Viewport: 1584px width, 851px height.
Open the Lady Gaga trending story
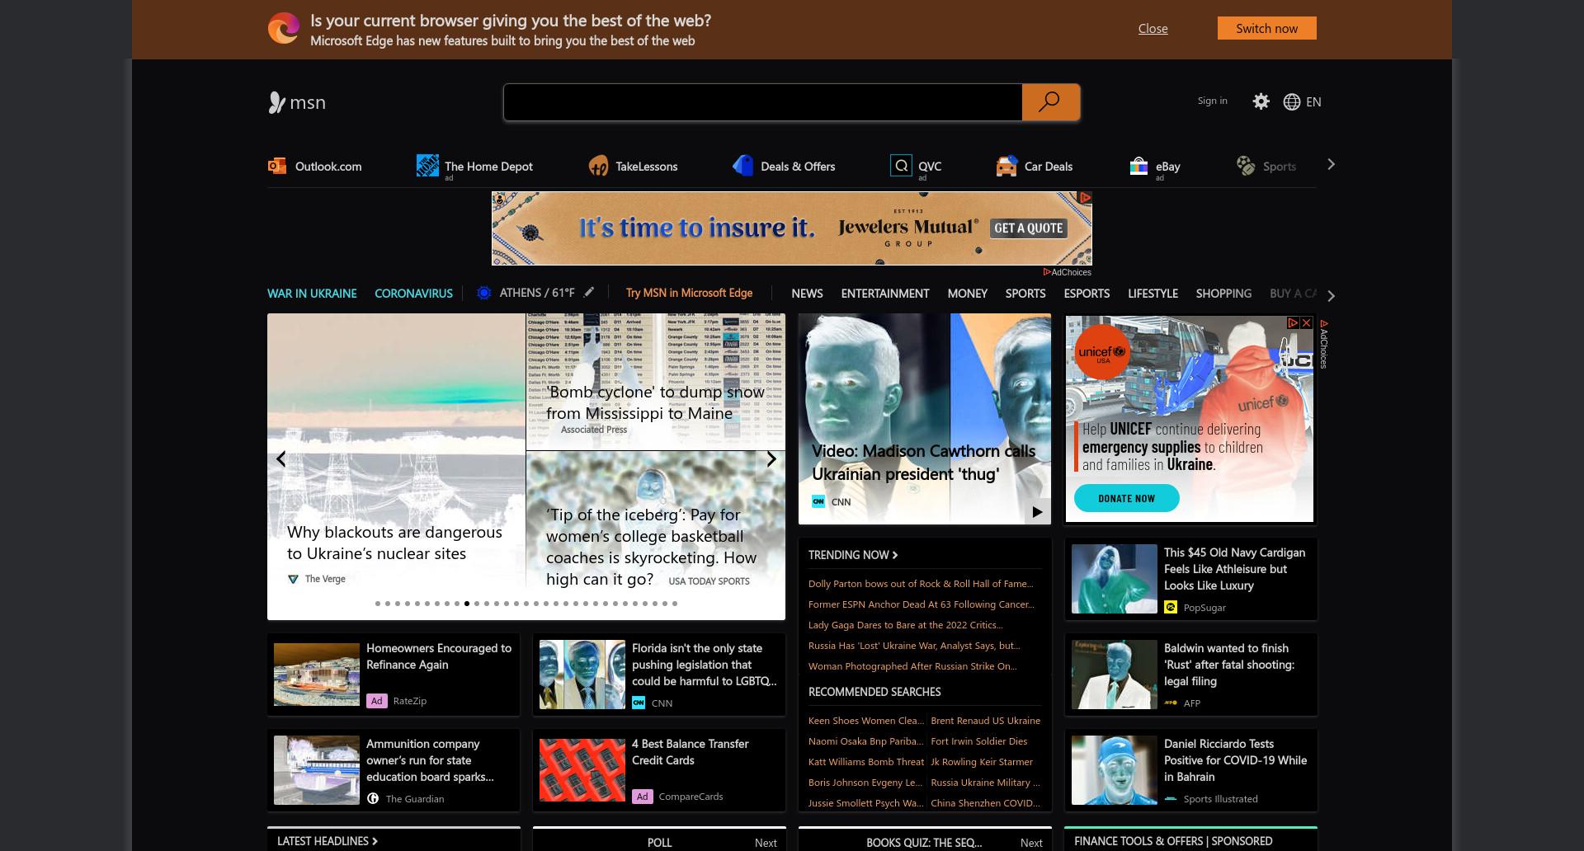pos(906,625)
